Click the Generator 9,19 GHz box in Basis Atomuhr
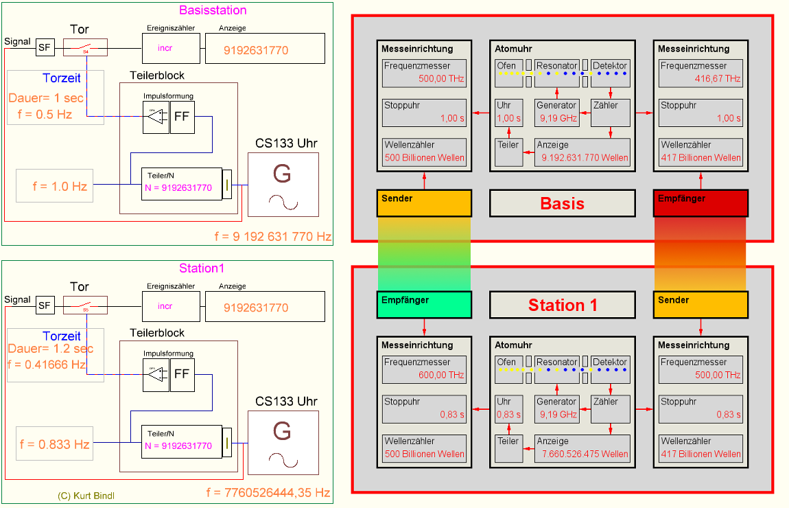 [x=556, y=113]
